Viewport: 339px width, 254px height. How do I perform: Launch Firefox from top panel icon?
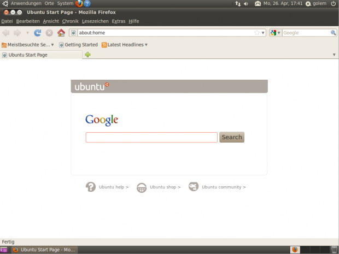point(79,3)
